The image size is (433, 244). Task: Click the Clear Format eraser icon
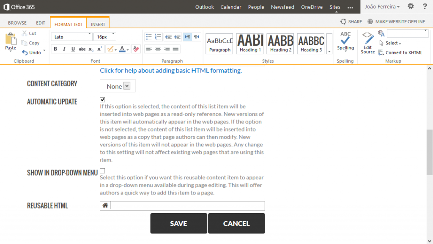(136, 49)
